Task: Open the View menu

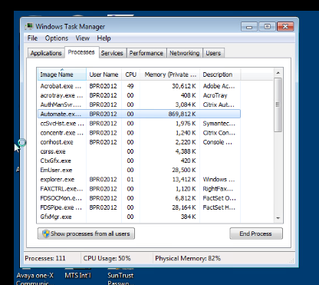Action: tap(83, 38)
